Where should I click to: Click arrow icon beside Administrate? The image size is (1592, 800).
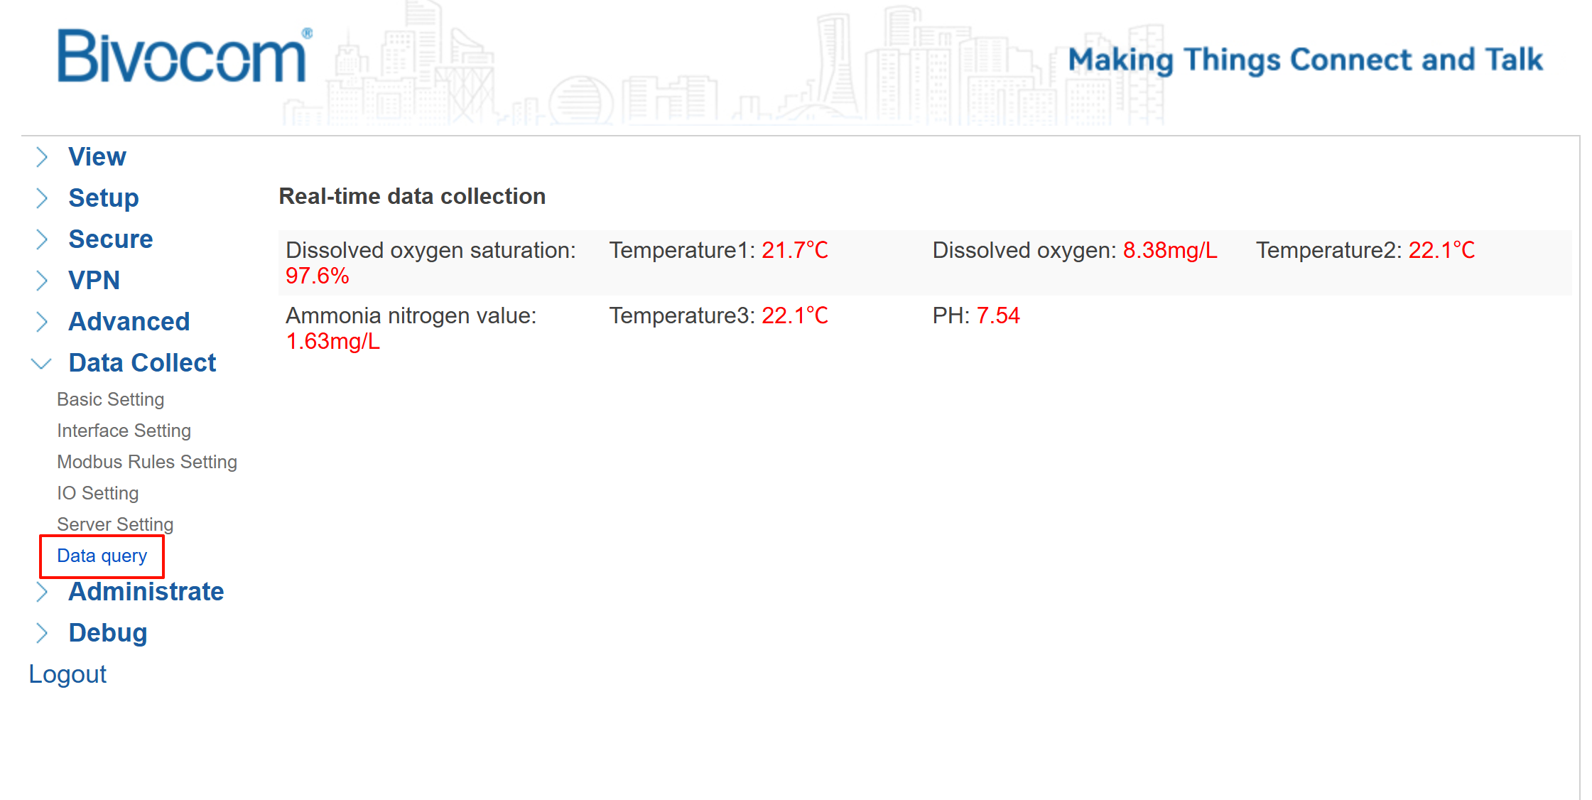click(42, 592)
